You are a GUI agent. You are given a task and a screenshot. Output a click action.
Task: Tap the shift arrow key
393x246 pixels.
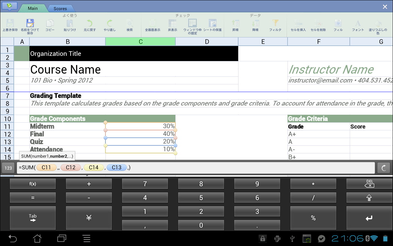coord(369,198)
